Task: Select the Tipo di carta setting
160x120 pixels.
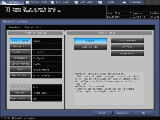Action: coord(20,41)
